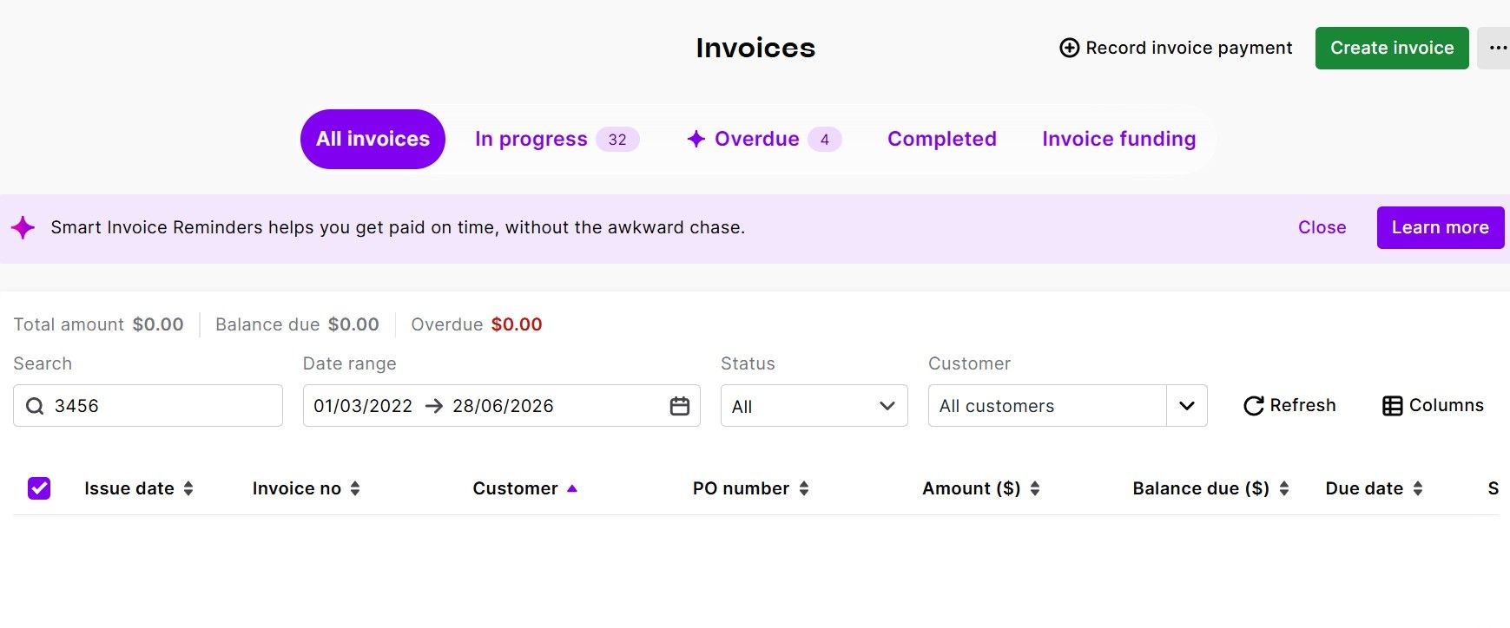Image resolution: width=1510 pixels, height=628 pixels.
Task: Sort by Due date arrows
Action: 1418,488
